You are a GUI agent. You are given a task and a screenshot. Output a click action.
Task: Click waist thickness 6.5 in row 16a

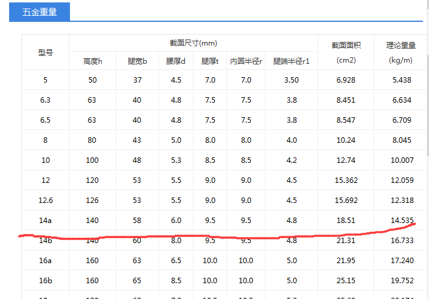pyautogui.click(x=176, y=261)
